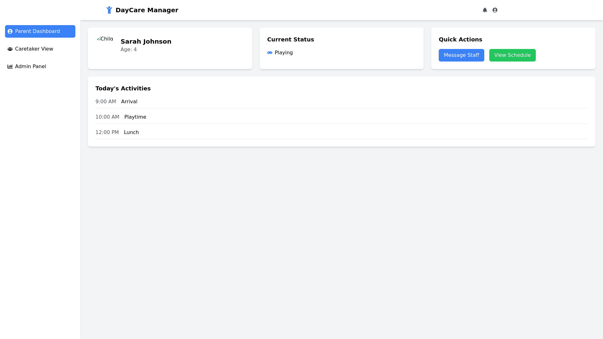603x339 pixels.
Task: Click the Playing status gamepad icon
Action: point(269,53)
